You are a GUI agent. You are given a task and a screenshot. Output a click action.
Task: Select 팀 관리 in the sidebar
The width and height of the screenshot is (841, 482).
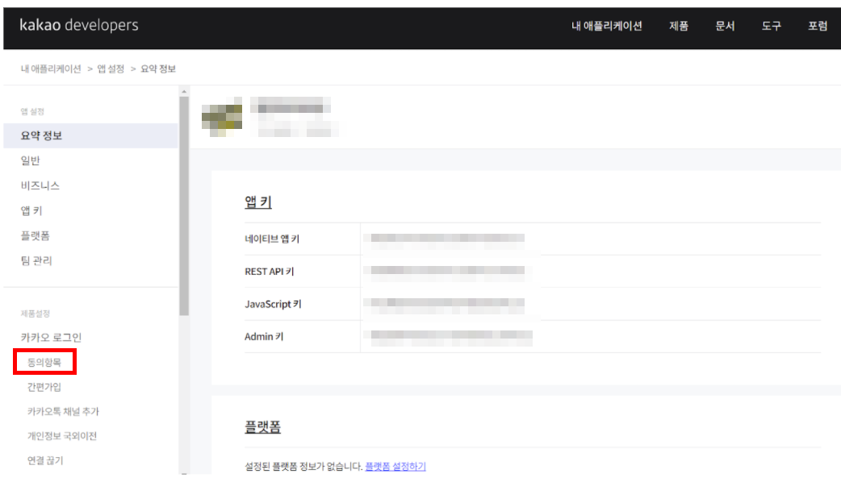(36, 261)
